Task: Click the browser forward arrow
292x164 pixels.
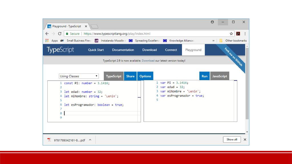Action: [53, 34]
